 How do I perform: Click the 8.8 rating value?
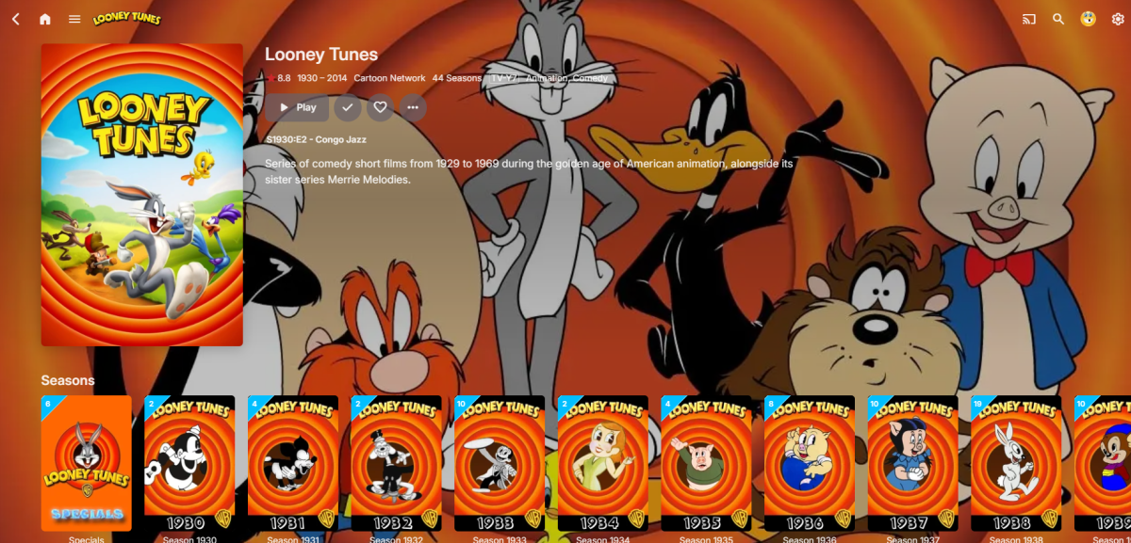pyautogui.click(x=284, y=78)
